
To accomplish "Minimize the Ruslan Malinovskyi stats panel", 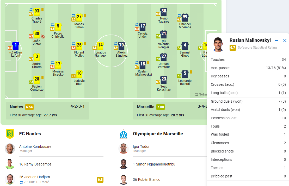I will [276, 41].
